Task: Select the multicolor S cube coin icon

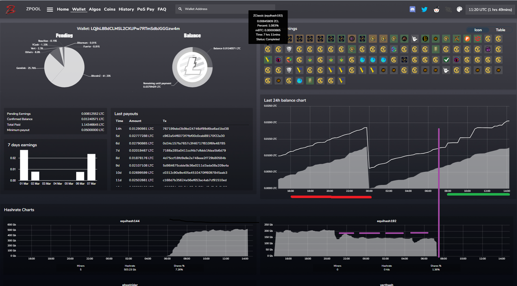Action: pos(393,49)
